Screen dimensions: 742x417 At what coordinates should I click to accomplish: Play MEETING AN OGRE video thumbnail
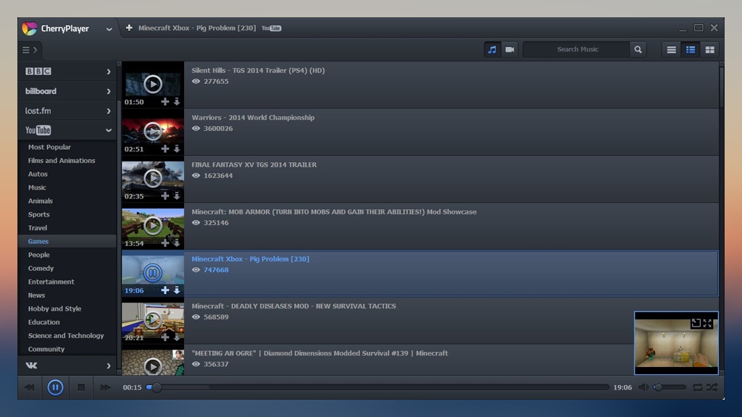[152, 366]
